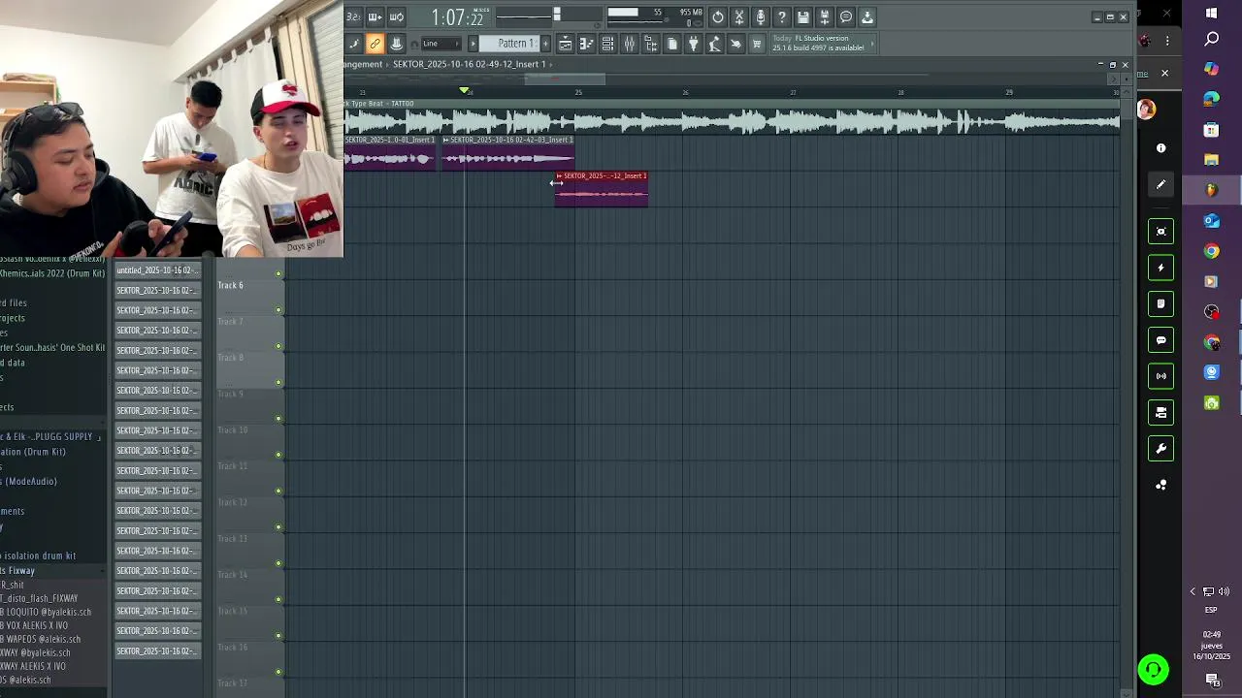Click the render to audio file icon
This screenshot has width=1242, height=698.
pos(824,17)
